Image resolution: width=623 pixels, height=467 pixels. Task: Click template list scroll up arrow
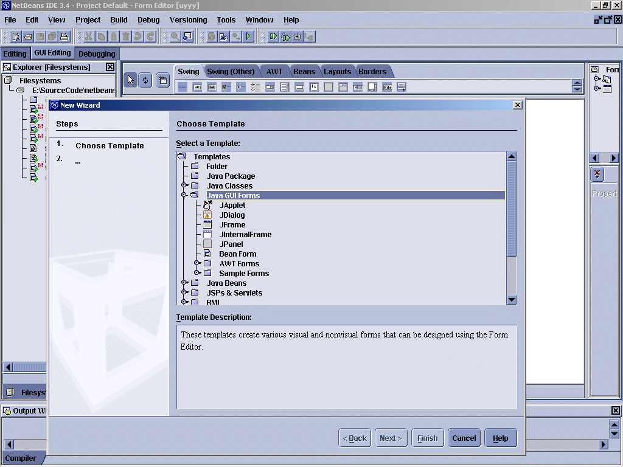[512, 156]
